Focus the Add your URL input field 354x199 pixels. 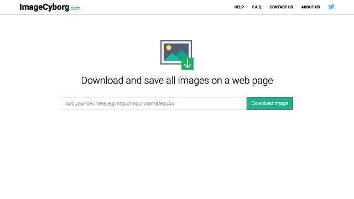pos(154,103)
